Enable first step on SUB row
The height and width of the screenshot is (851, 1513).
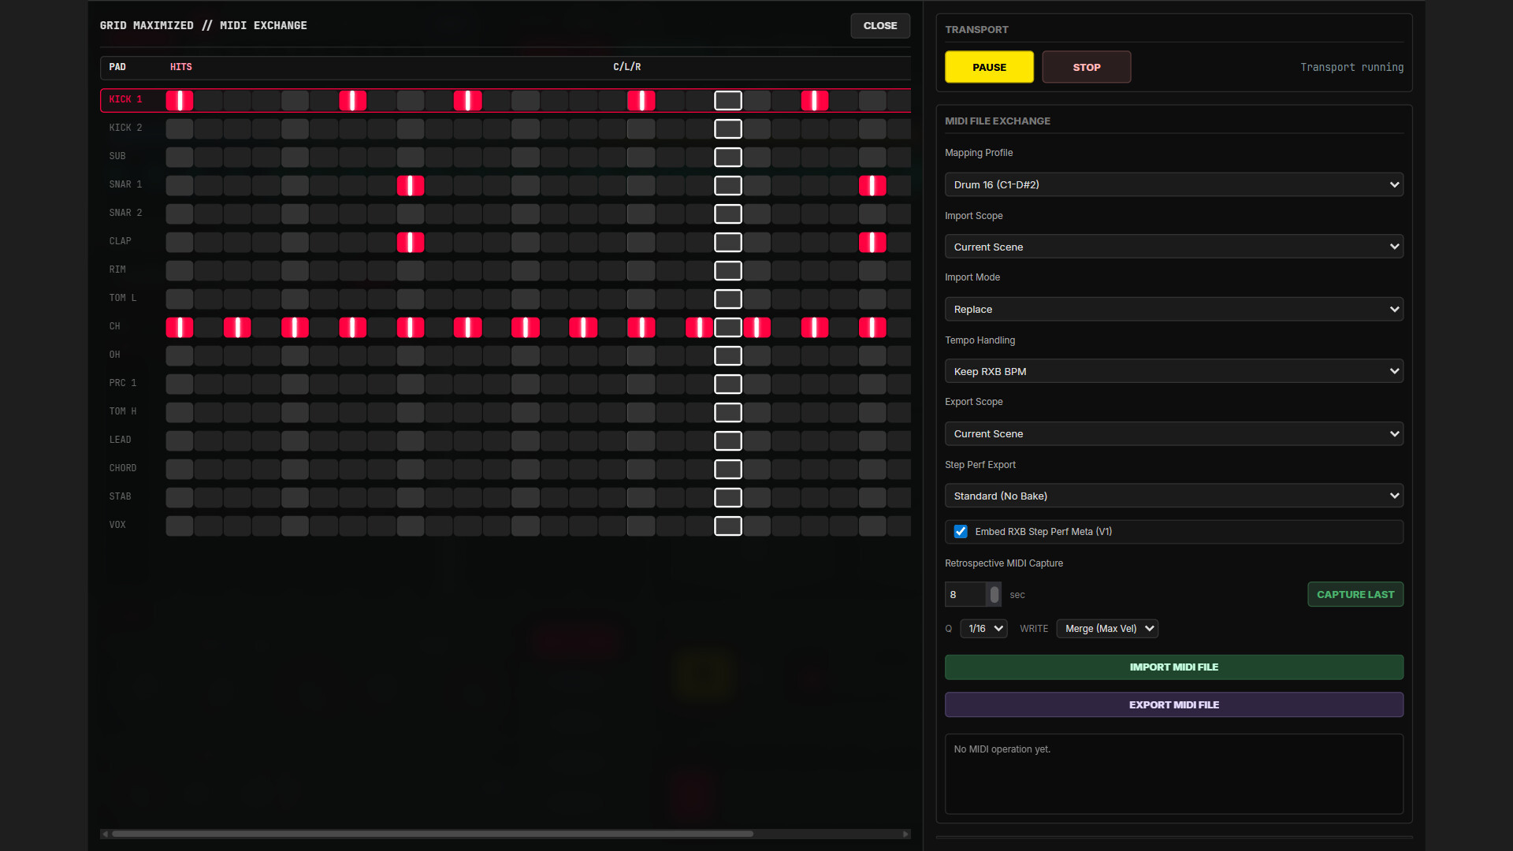[x=180, y=157]
